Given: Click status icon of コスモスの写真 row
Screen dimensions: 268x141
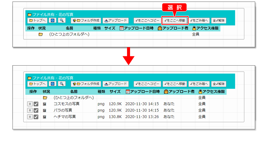Looking at the screenshot, I should (x=45, y=104).
